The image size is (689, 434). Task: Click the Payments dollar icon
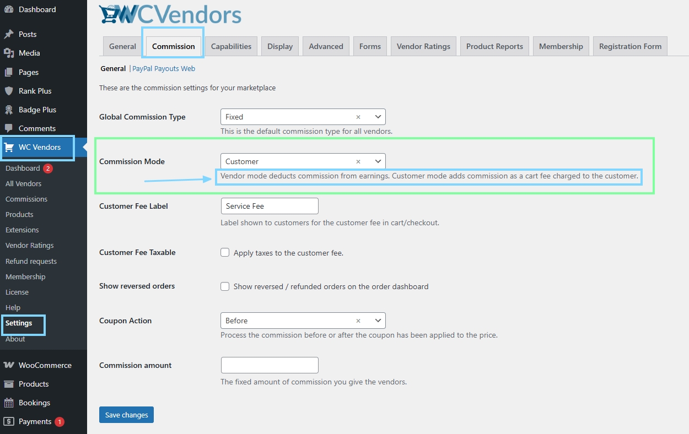pos(9,421)
